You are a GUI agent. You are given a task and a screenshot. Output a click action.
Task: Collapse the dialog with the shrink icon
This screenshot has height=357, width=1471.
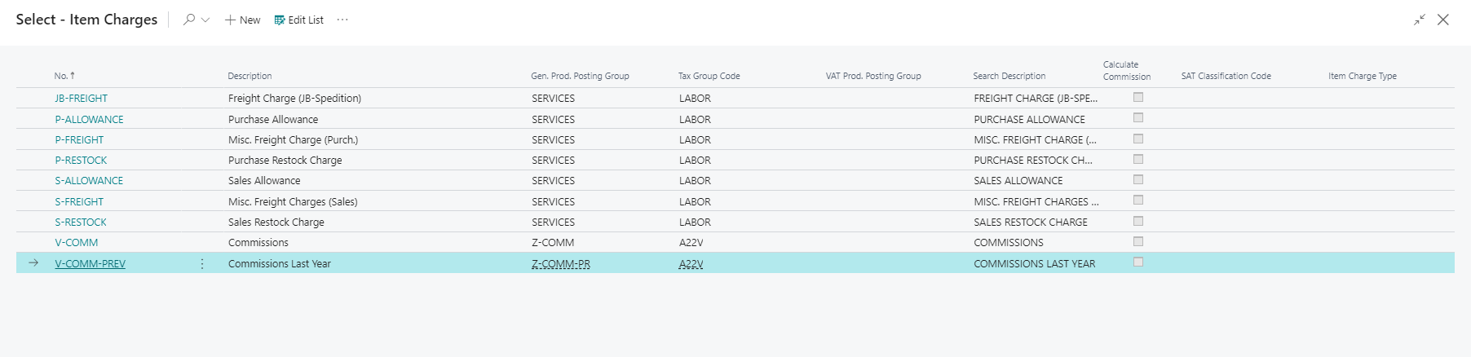(1420, 20)
